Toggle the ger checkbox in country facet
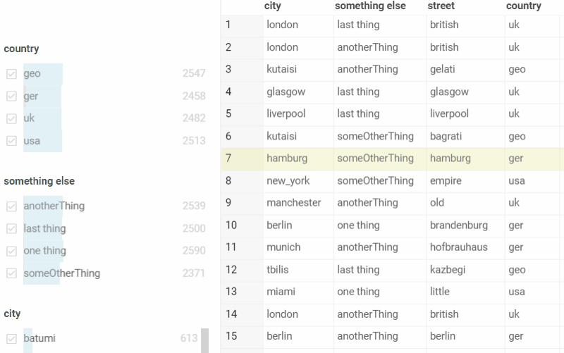Screen dimensions: 564x353 click(x=11, y=97)
